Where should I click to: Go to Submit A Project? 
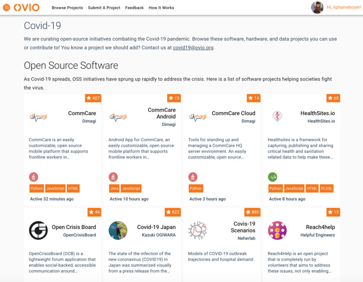click(104, 8)
